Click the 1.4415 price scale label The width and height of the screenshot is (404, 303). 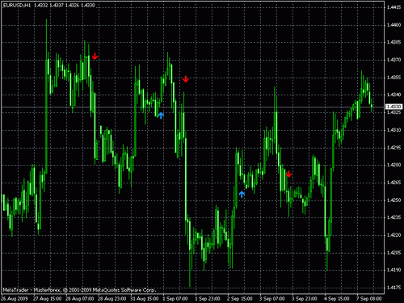[x=393, y=7]
